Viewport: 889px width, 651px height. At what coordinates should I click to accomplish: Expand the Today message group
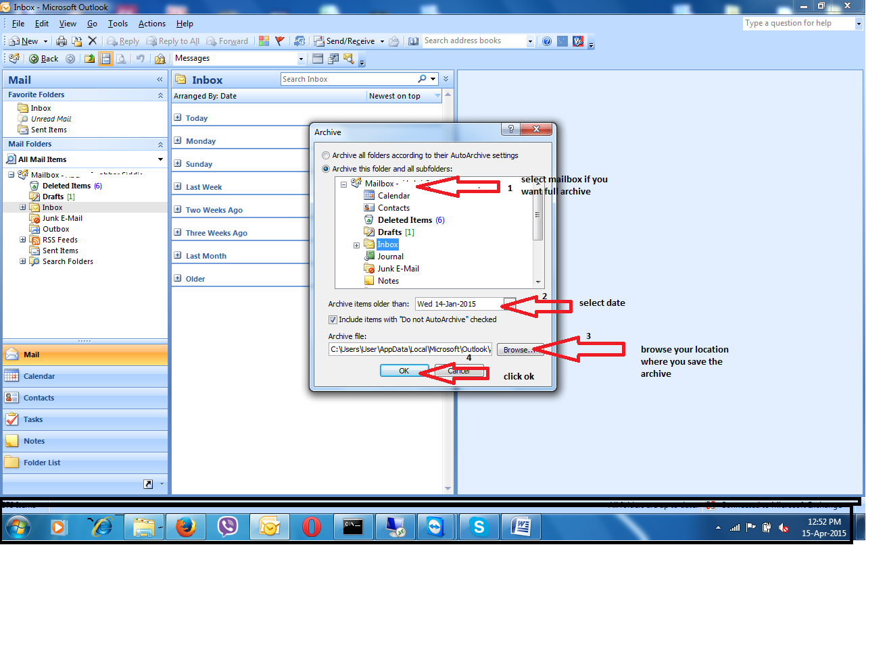(x=178, y=118)
